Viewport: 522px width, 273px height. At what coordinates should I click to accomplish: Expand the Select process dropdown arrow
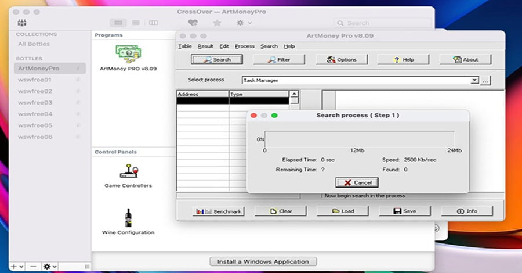474,80
